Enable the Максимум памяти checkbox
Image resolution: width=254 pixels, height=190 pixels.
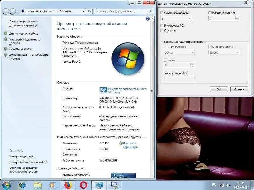tap(210, 13)
